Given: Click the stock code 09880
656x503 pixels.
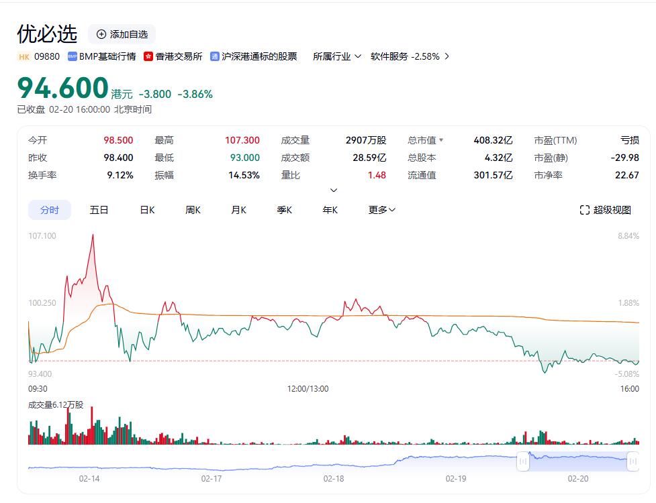Looking at the screenshot, I should (47, 56).
